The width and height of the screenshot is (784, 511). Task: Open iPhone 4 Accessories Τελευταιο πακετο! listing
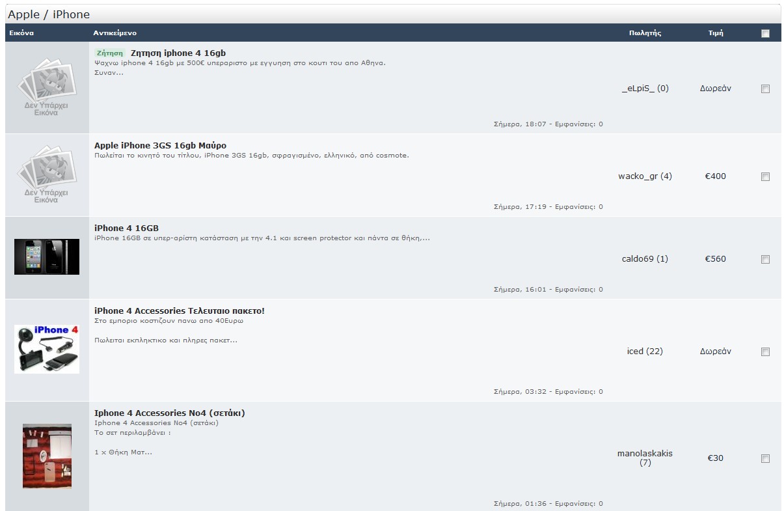coord(180,311)
